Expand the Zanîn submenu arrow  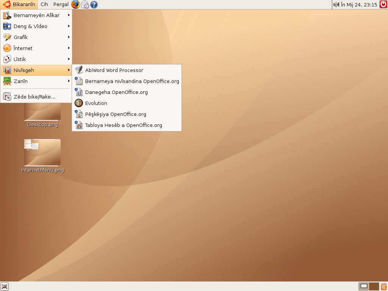click(x=69, y=81)
